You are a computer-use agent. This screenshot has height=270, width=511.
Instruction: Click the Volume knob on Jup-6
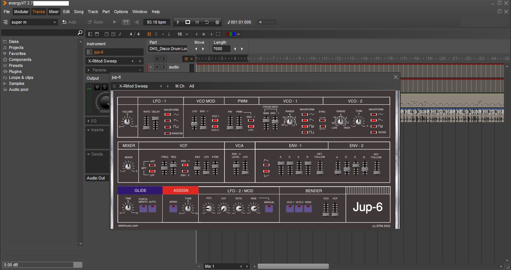pyautogui.click(x=127, y=122)
